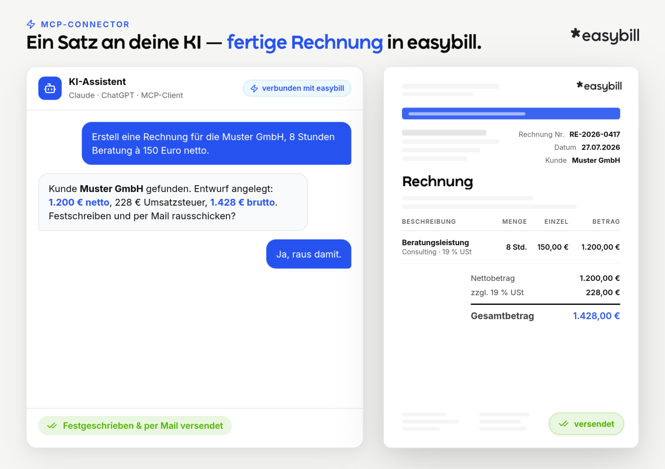Click the 'MCP-CONNECTOR' label
This screenshot has width=665, height=469.
click(x=85, y=24)
